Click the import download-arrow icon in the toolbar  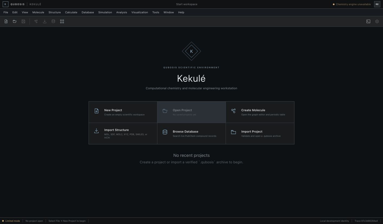45,21
